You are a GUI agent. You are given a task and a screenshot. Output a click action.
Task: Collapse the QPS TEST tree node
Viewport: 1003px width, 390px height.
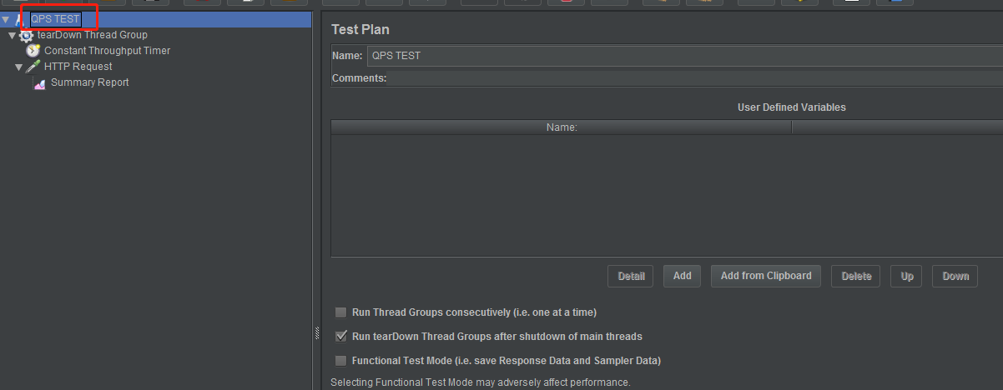pos(6,18)
